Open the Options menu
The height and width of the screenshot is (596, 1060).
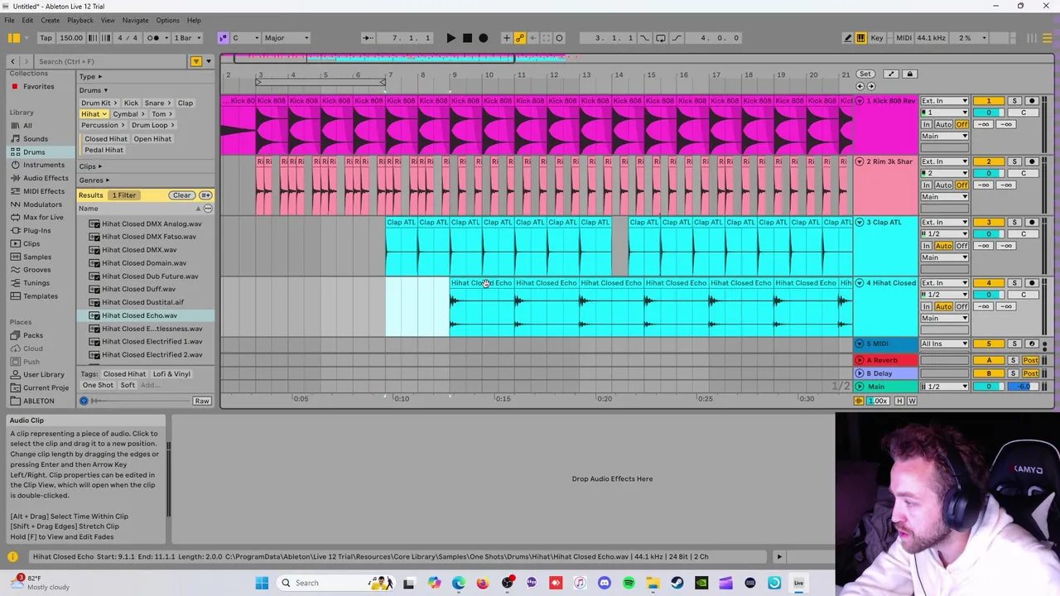167,20
